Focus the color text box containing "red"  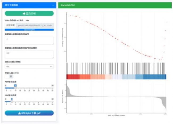point(29,54)
